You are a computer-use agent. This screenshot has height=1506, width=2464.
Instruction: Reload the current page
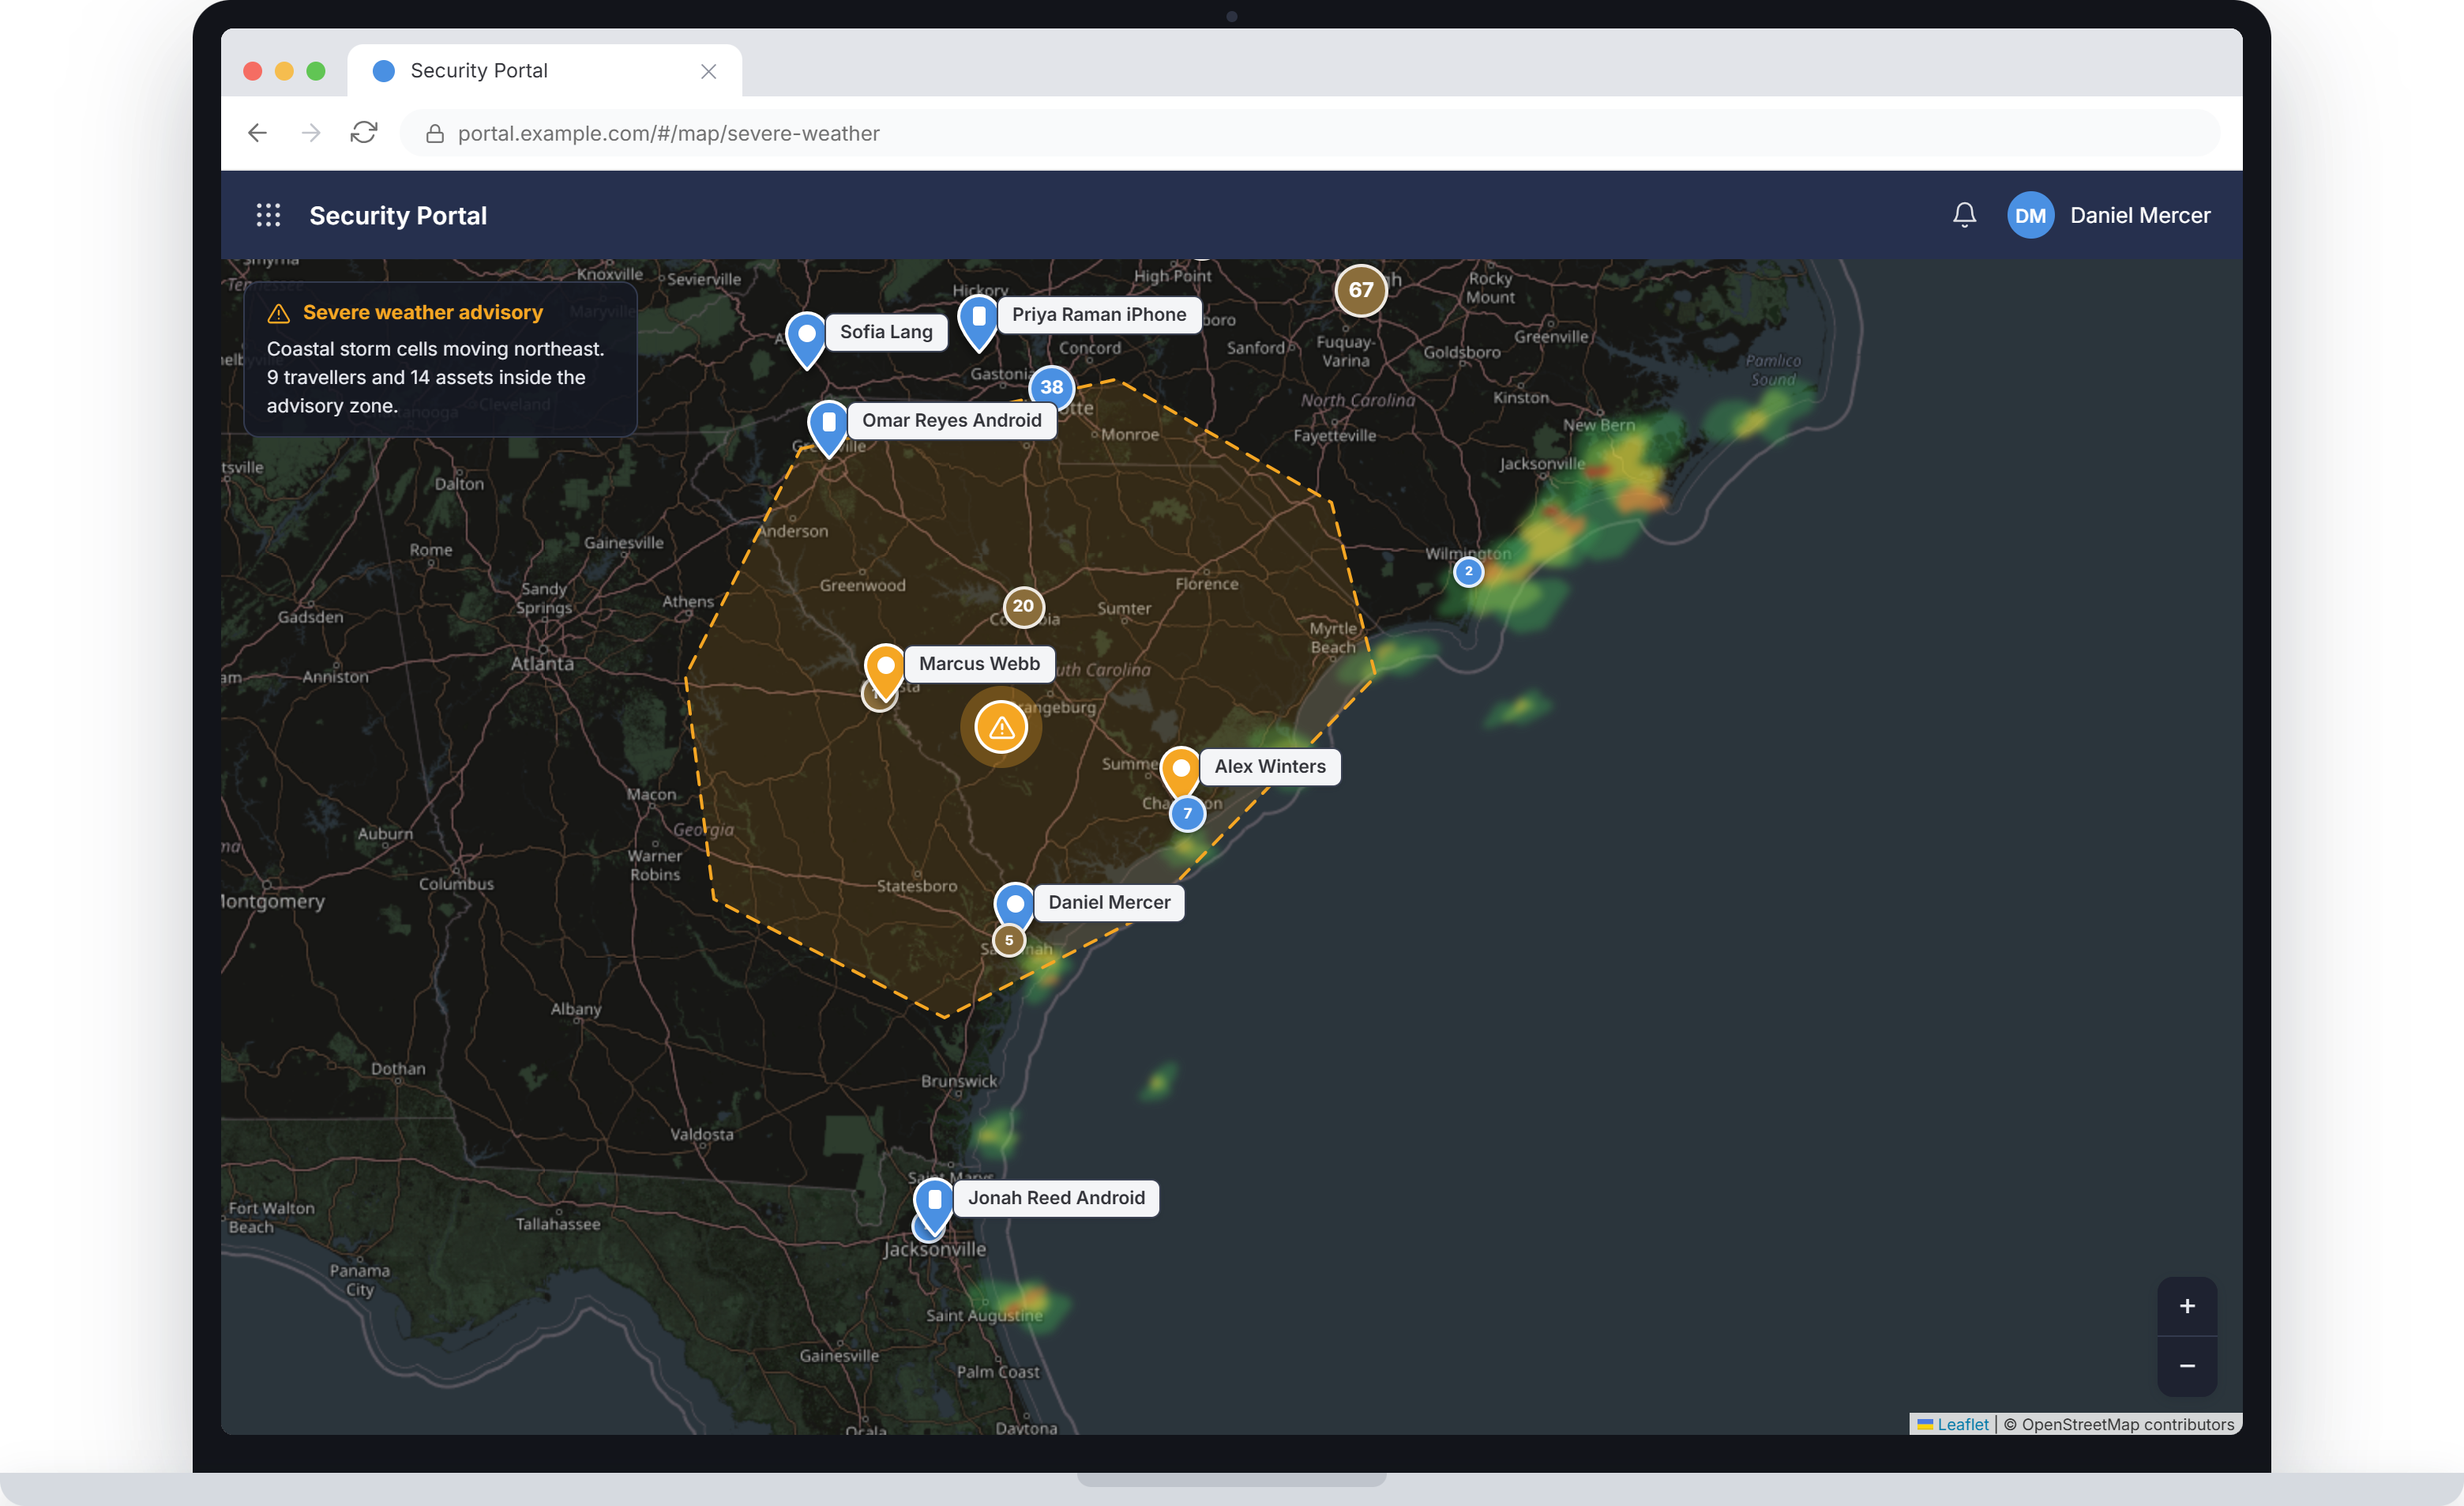pos(364,133)
